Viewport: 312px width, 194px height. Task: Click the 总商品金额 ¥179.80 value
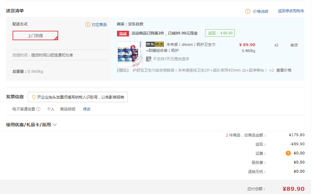[297, 135]
